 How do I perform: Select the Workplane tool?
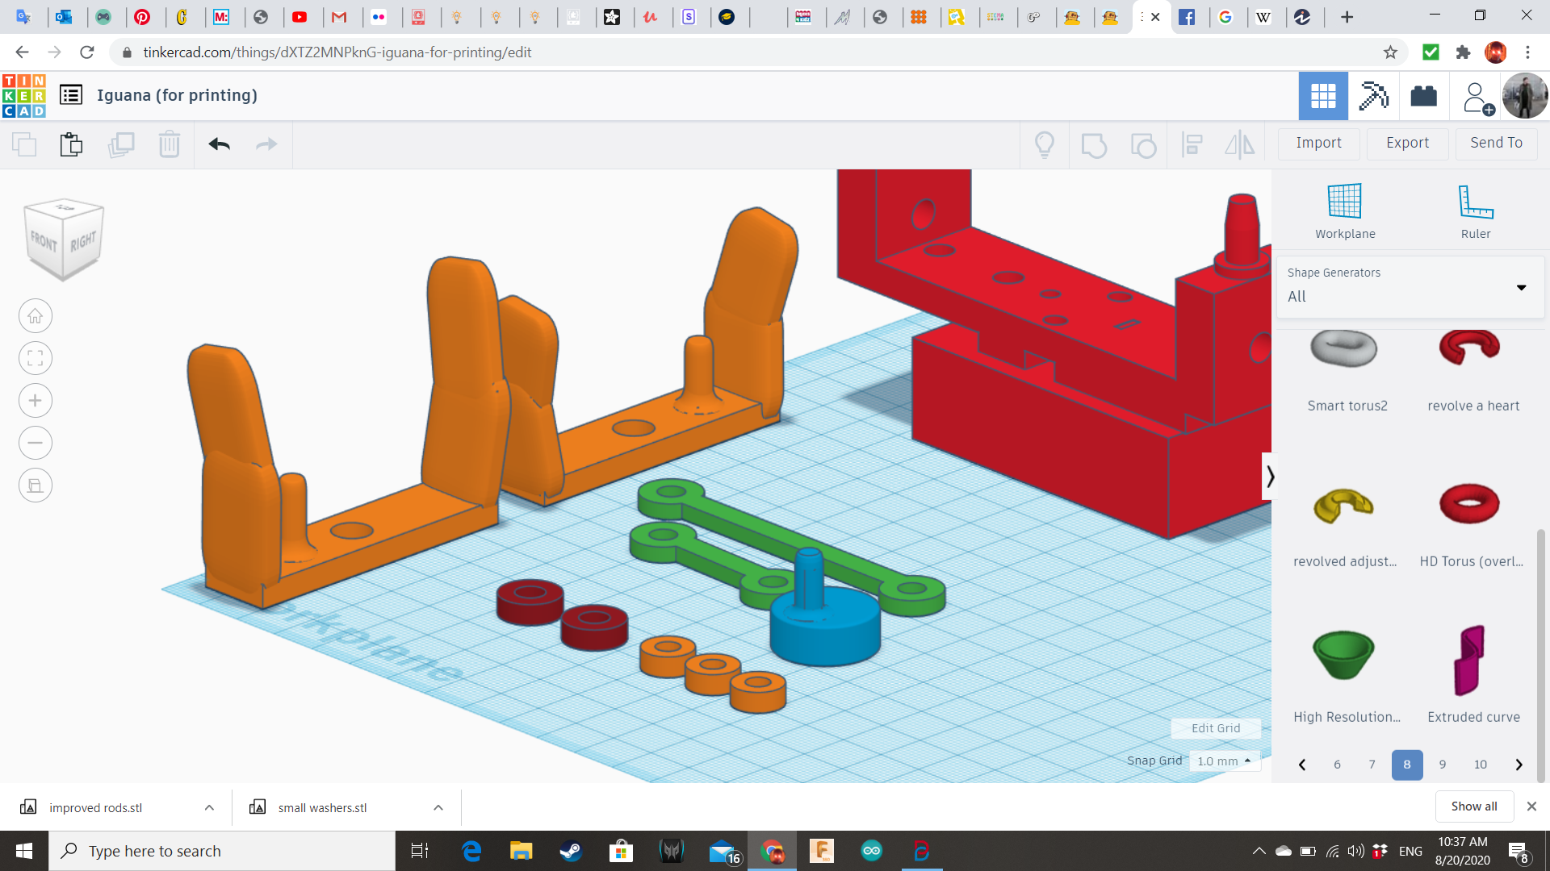[x=1345, y=211]
